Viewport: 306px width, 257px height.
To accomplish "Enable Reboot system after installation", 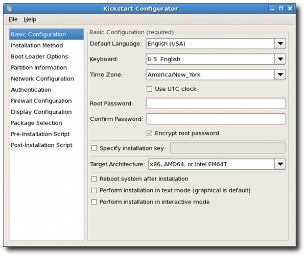I will pyautogui.click(x=94, y=179).
